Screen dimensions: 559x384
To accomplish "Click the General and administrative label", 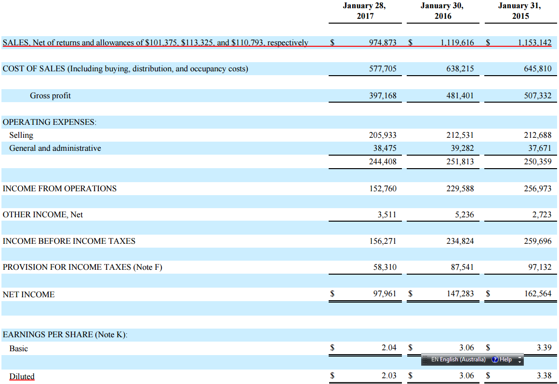I will point(55,148).
